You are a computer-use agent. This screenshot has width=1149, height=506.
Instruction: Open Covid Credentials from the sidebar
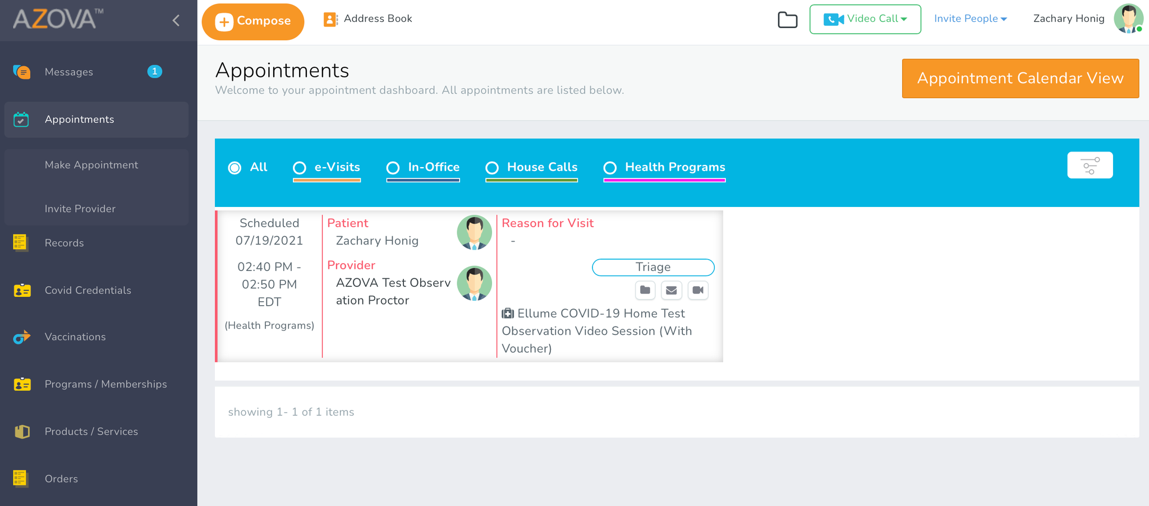click(88, 290)
